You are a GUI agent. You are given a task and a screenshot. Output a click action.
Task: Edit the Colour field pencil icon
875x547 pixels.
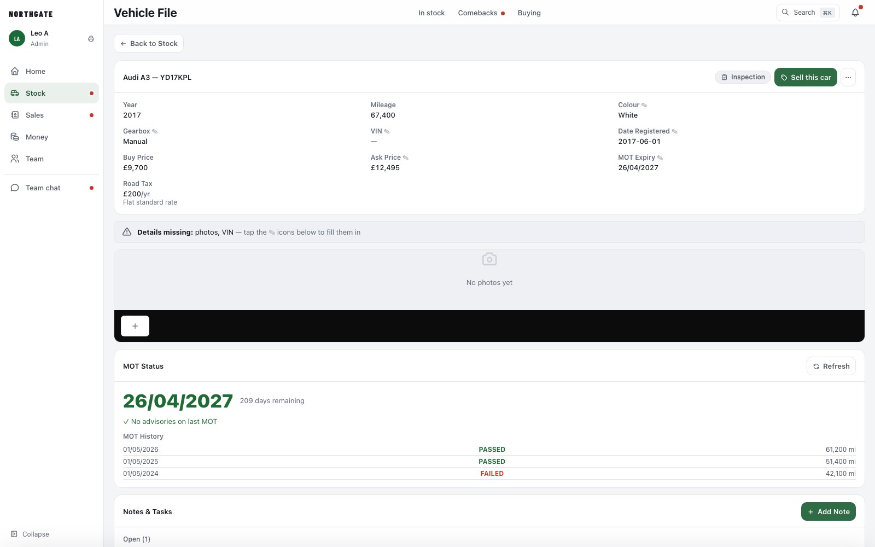(644, 105)
